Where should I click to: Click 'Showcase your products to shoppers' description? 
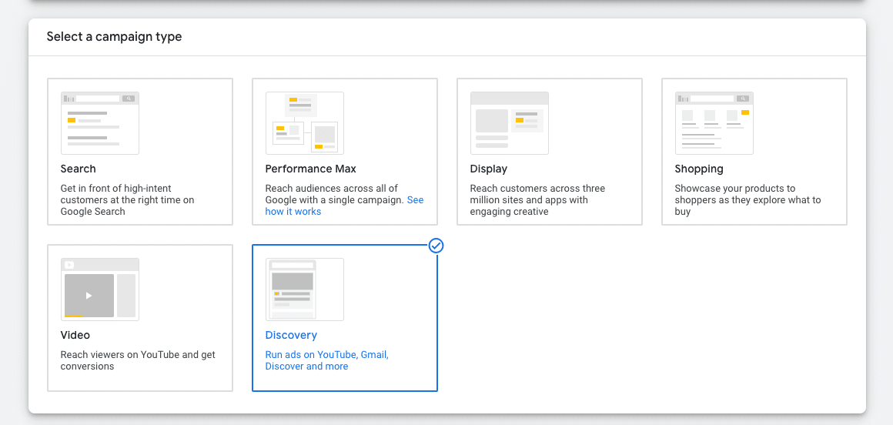(748, 200)
